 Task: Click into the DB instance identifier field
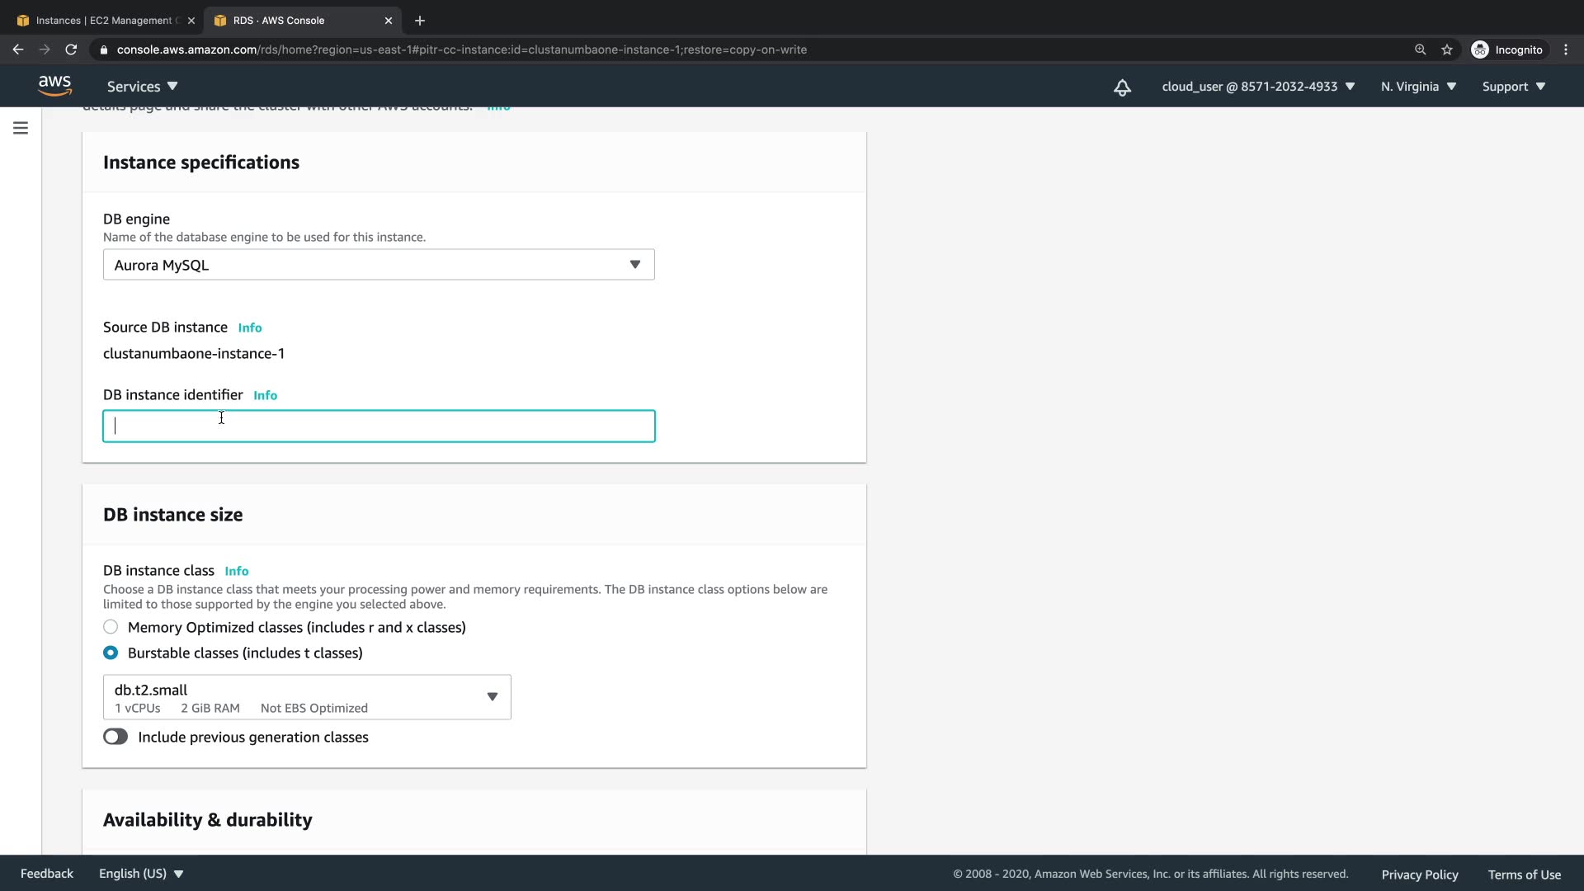[x=379, y=427]
